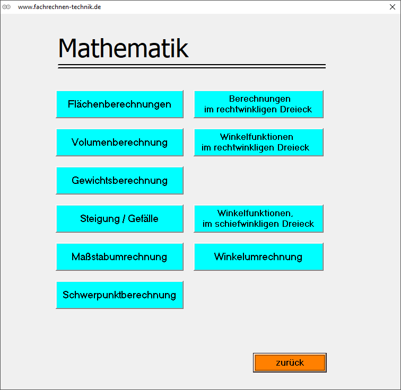Select Winkelfunktionen im schiefwinkligen Dreieck
This screenshot has height=390, width=401.
coord(258,218)
